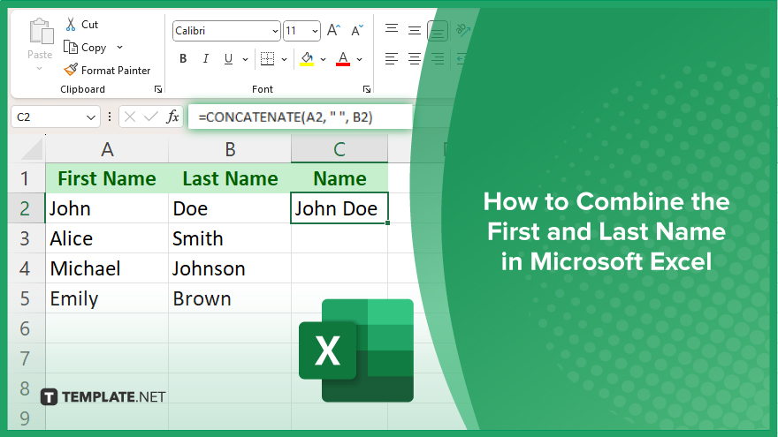The height and width of the screenshot is (437, 778).
Task: Click the Name header cell
Action: pos(339,178)
